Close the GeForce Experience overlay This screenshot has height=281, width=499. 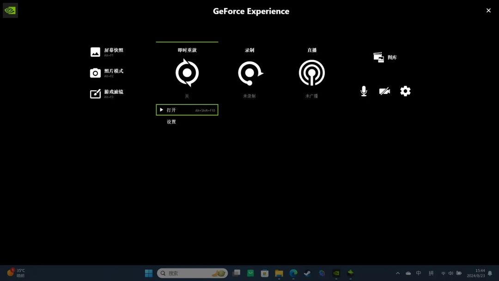pos(488,10)
